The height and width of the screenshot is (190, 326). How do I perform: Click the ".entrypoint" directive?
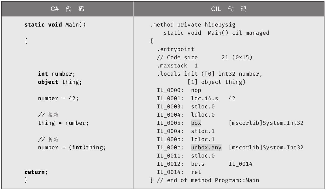(x=175, y=49)
